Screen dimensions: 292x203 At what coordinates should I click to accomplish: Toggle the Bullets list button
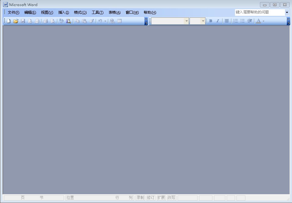point(243,21)
